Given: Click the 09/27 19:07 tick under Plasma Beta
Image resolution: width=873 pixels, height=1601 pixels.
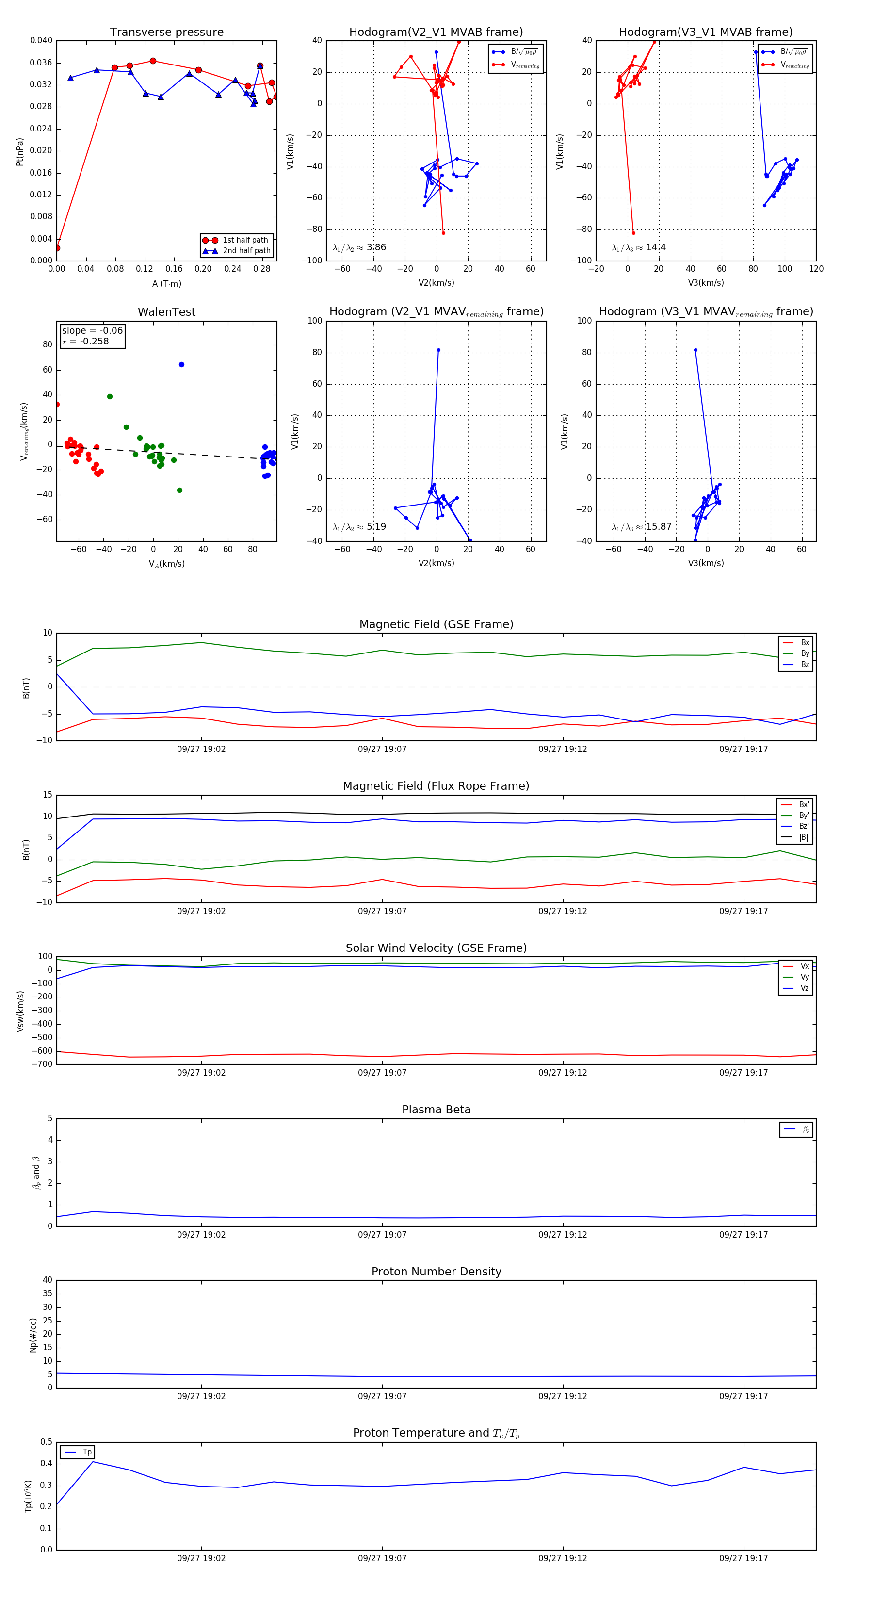Looking at the screenshot, I should click(382, 1234).
